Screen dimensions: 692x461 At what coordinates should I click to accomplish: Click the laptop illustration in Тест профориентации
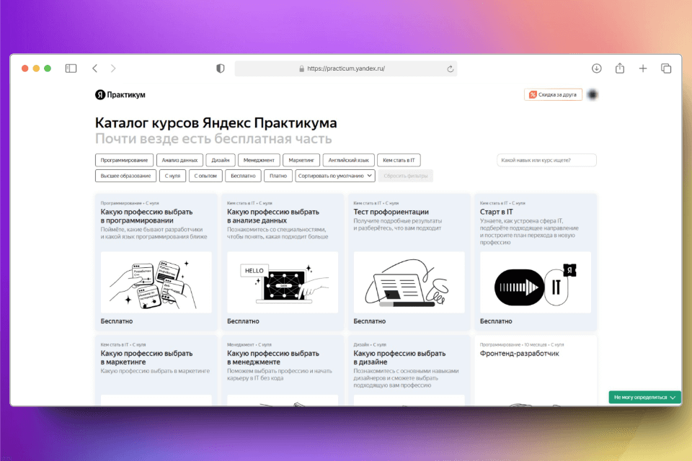coord(409,282)
